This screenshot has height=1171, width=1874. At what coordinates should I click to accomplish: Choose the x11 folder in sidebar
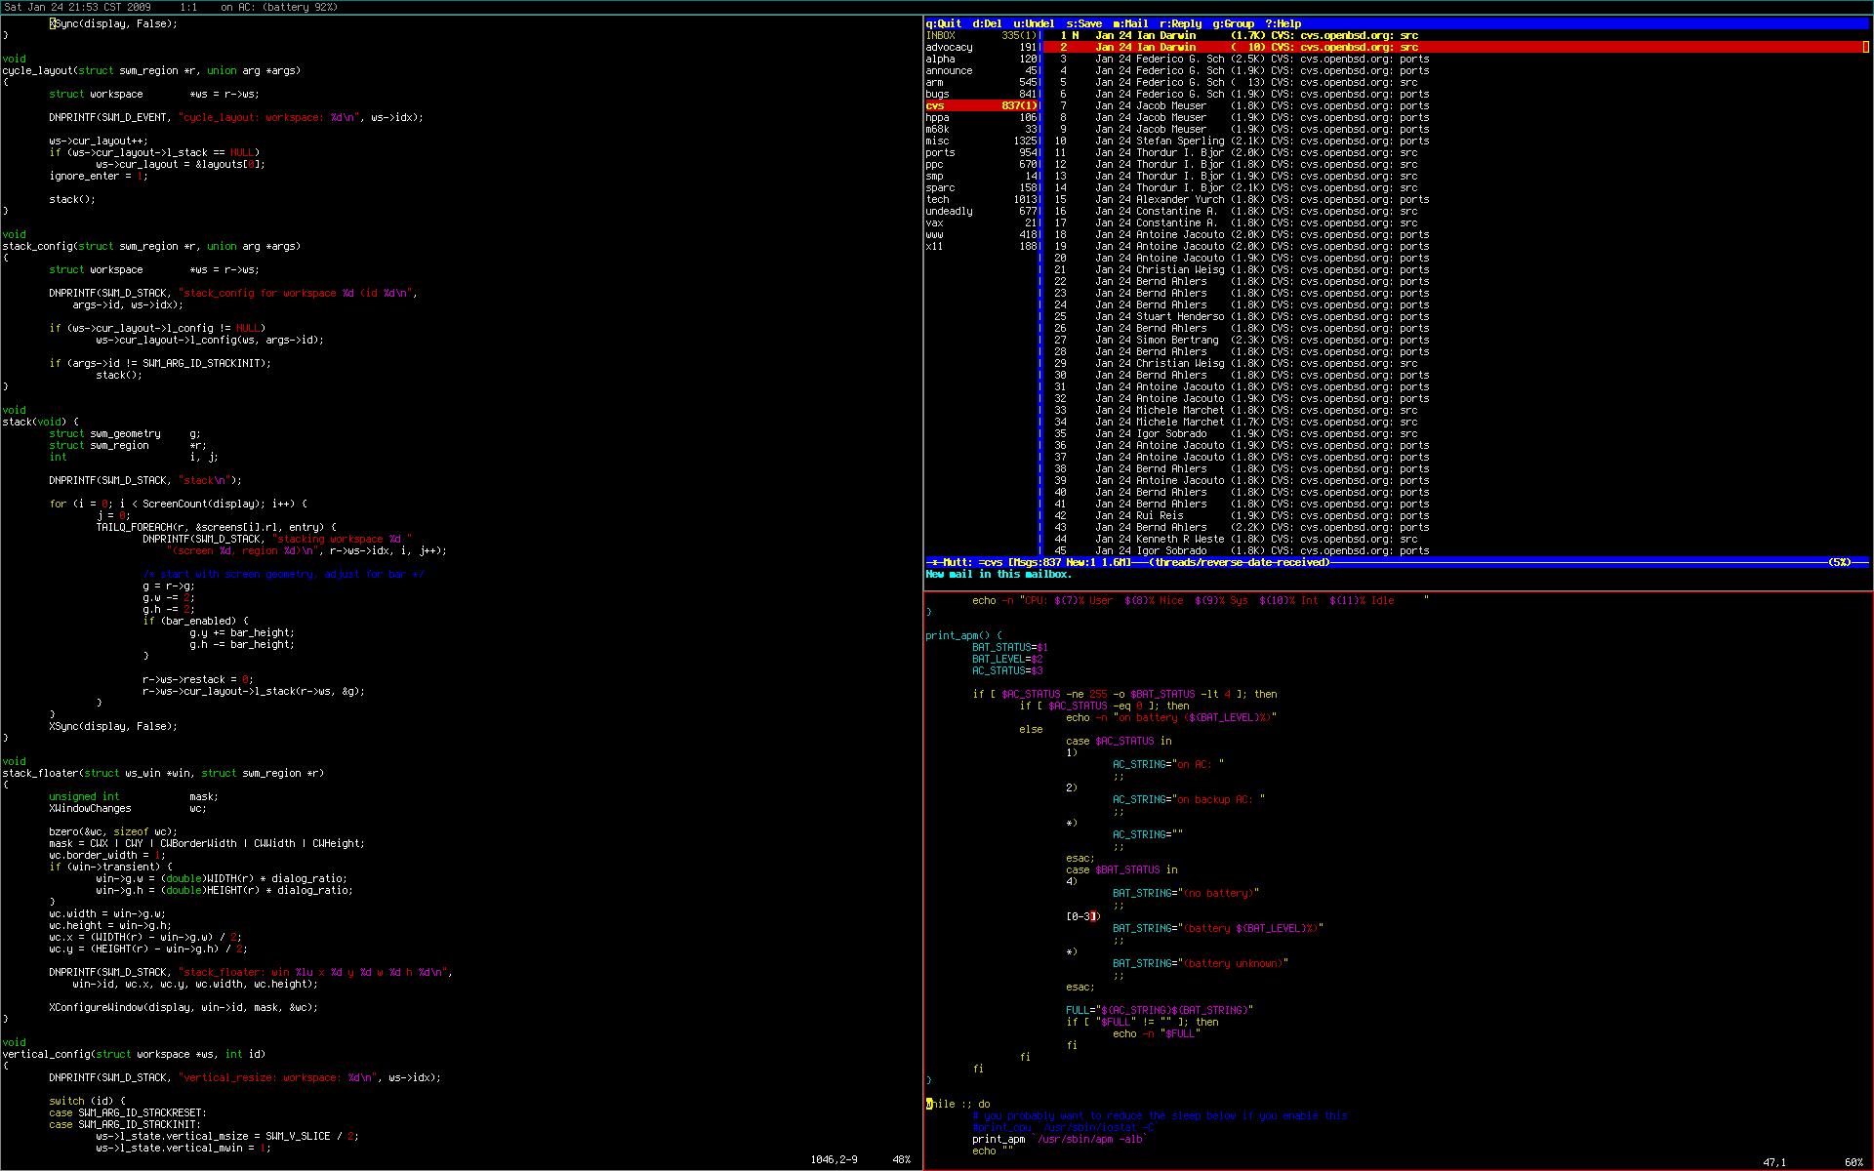(x=934, y=246)
